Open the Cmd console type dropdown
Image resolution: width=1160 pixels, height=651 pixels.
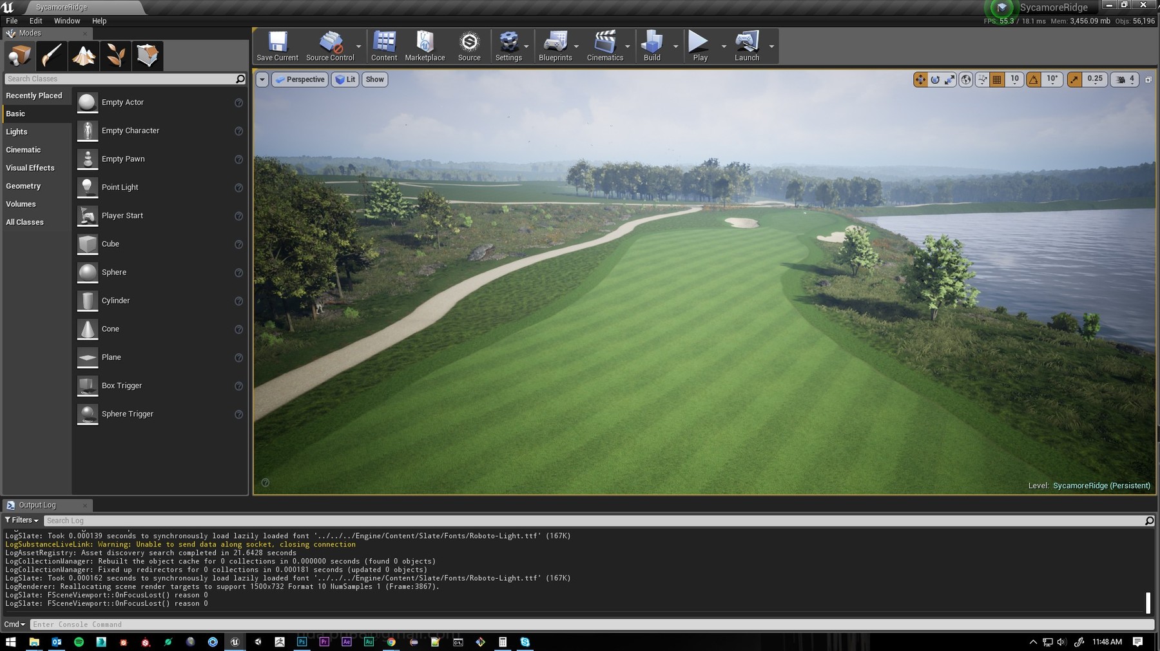(x=14, y=624)
